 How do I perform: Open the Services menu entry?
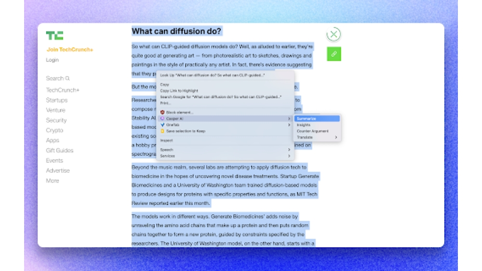pos(225,156)
